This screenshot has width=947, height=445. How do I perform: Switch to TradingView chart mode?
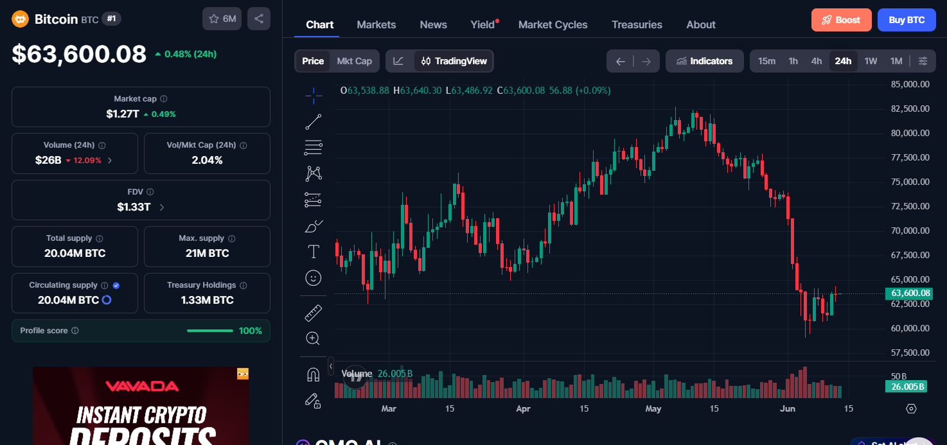(x=454, y=61)
